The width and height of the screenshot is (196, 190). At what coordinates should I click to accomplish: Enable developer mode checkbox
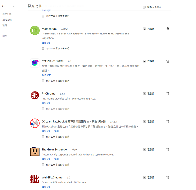point(144,7)
